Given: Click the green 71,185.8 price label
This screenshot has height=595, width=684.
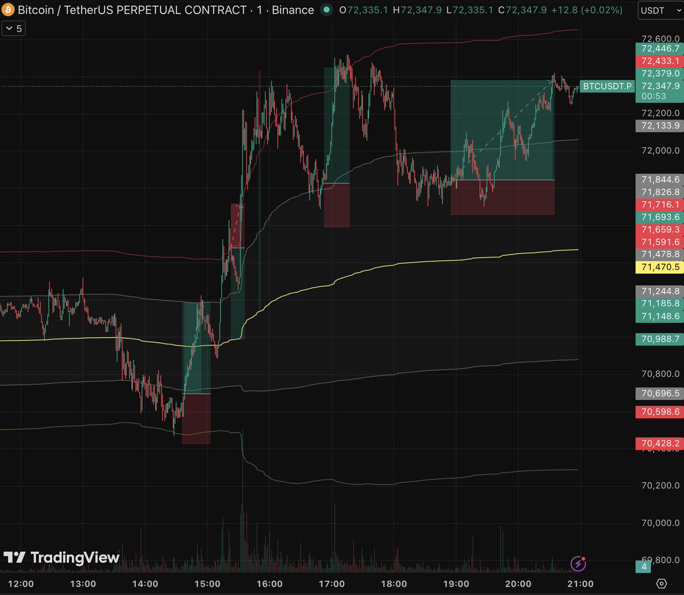Looking at the screenshot, I should 659,304.
